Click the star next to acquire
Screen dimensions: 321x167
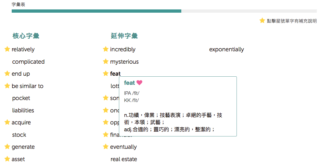point(7,122)
